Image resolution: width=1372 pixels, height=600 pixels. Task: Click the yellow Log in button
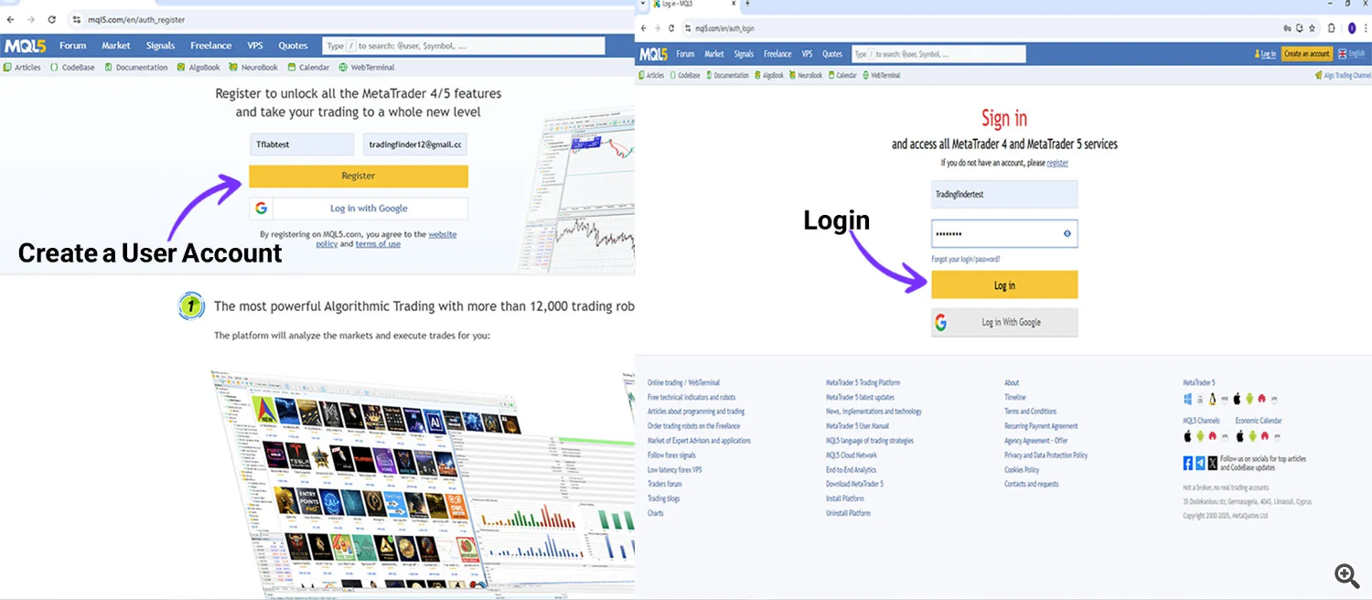(x=1004, y=285)
